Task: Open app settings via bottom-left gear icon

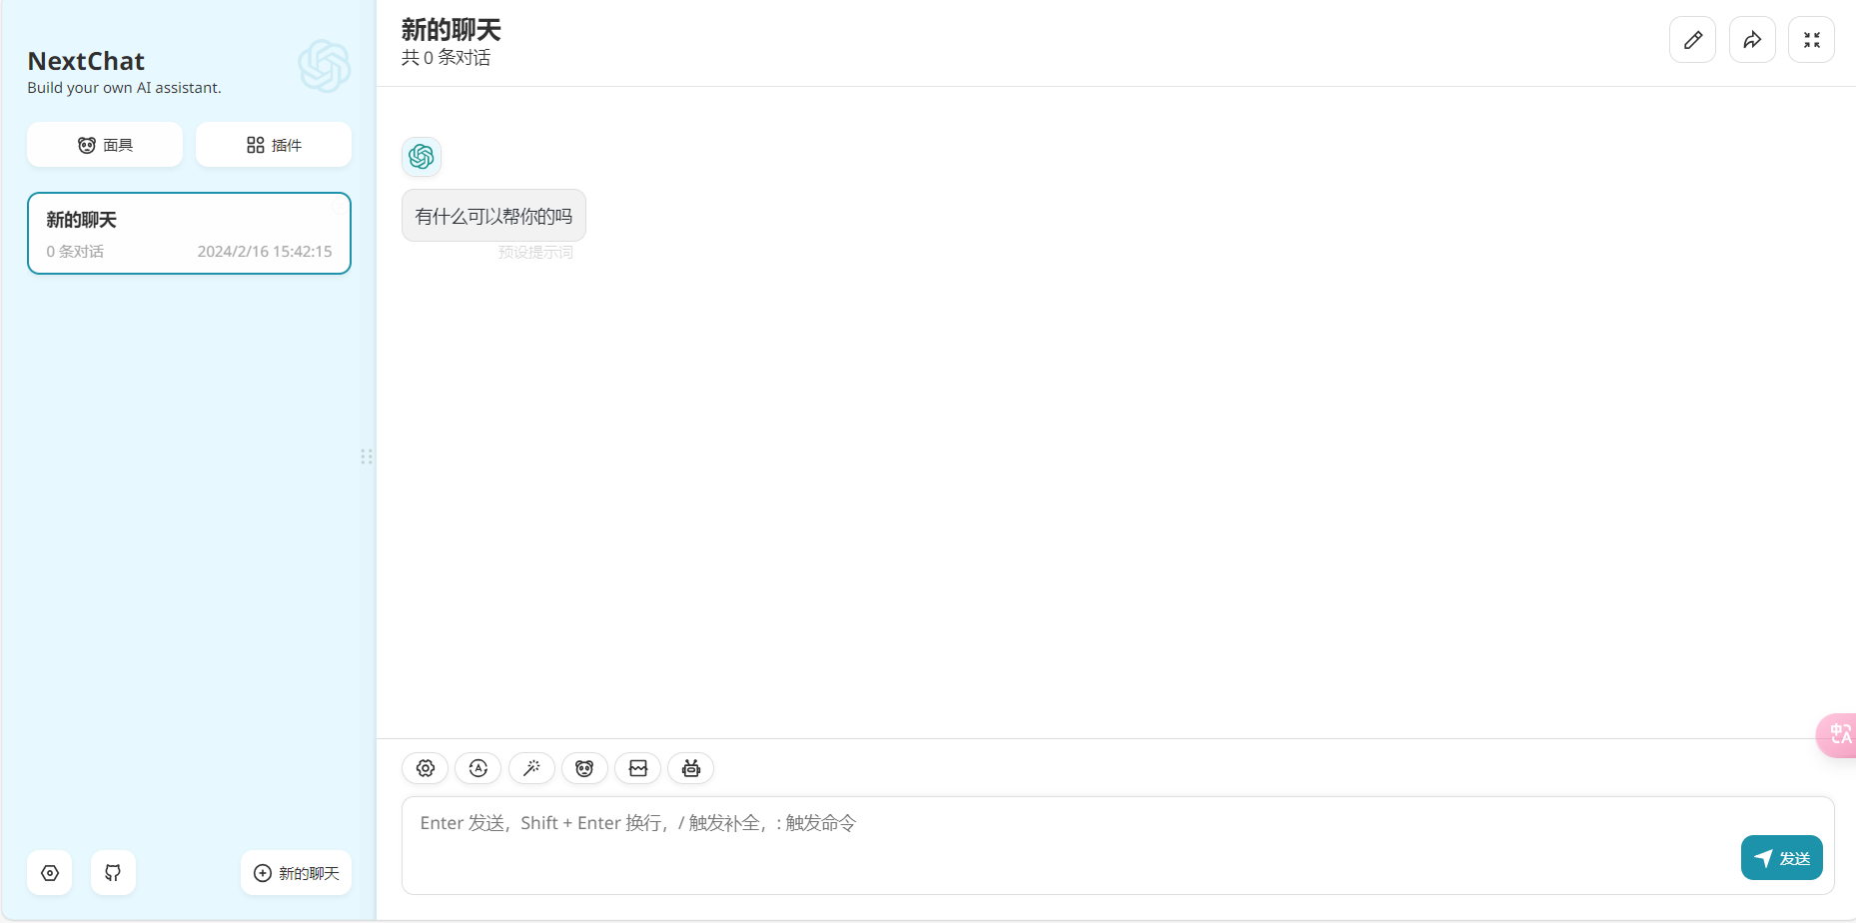Action: pos(49,872)
